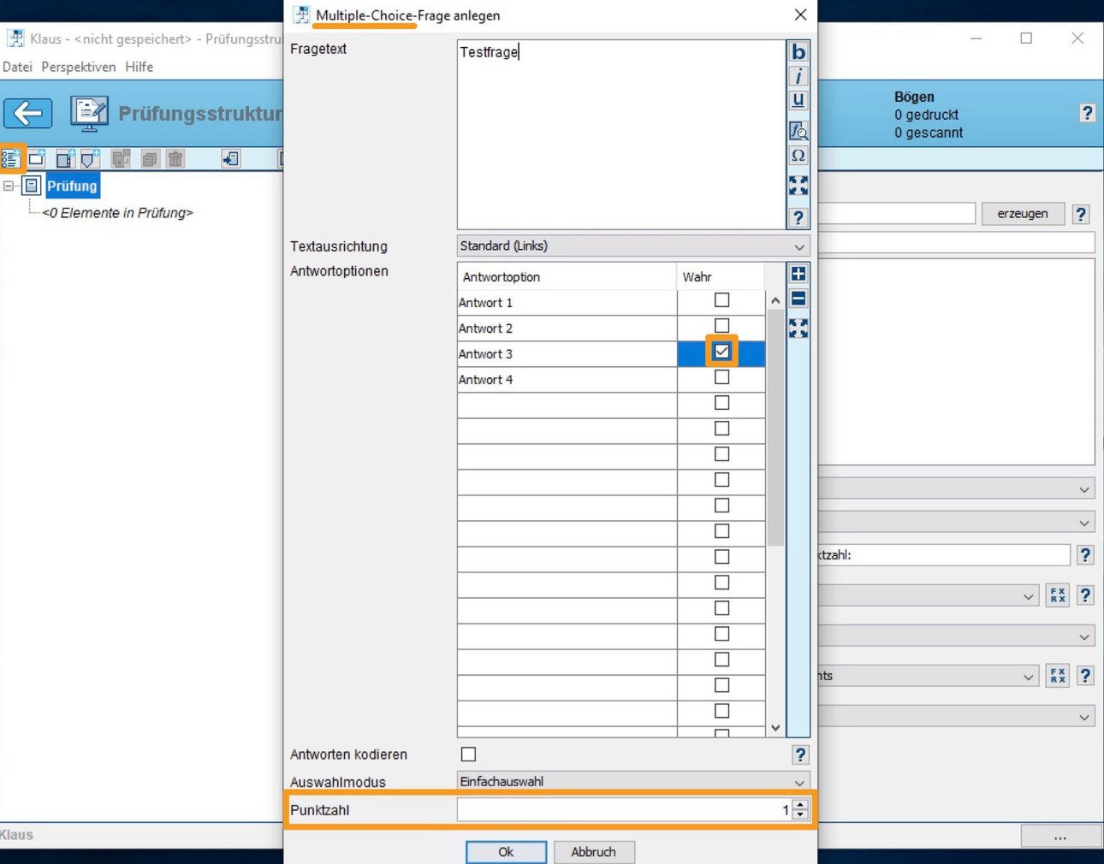Open the Hilfe menu
Viewport: 1104px width, 864px height.
(139, 67)
